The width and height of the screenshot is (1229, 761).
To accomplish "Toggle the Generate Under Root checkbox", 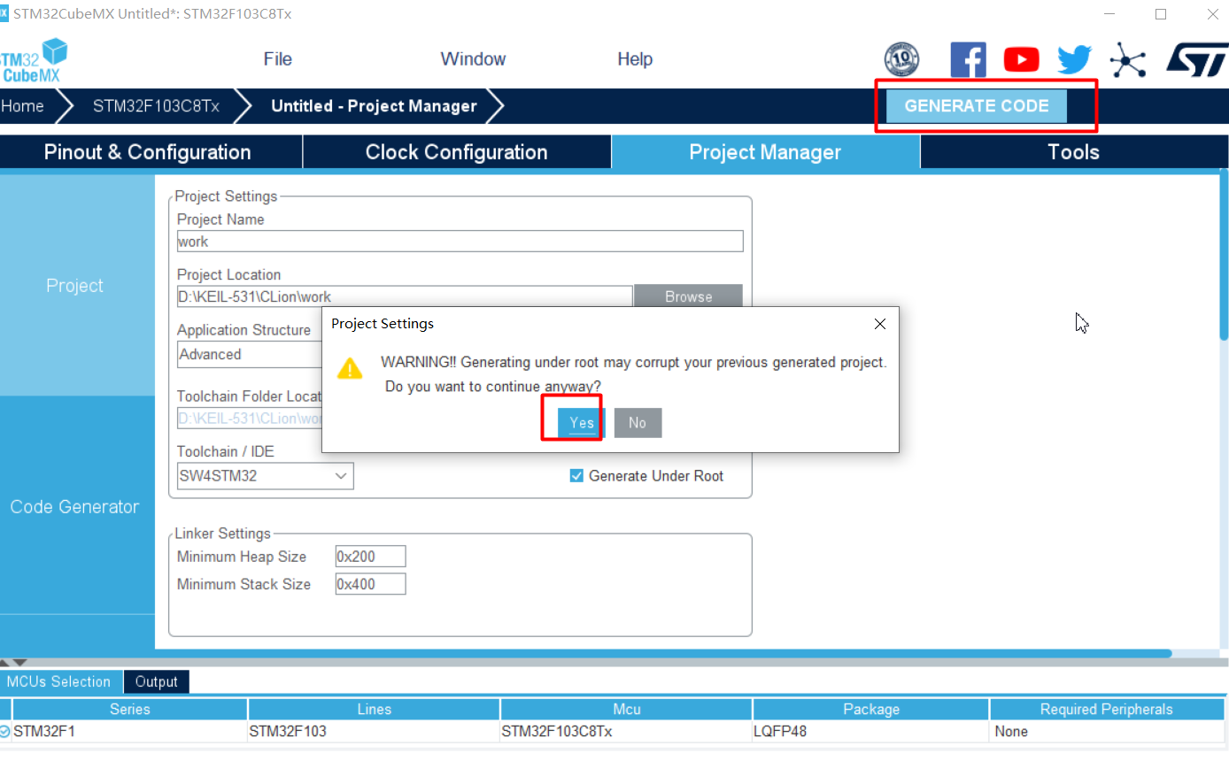I will [576, 476].
